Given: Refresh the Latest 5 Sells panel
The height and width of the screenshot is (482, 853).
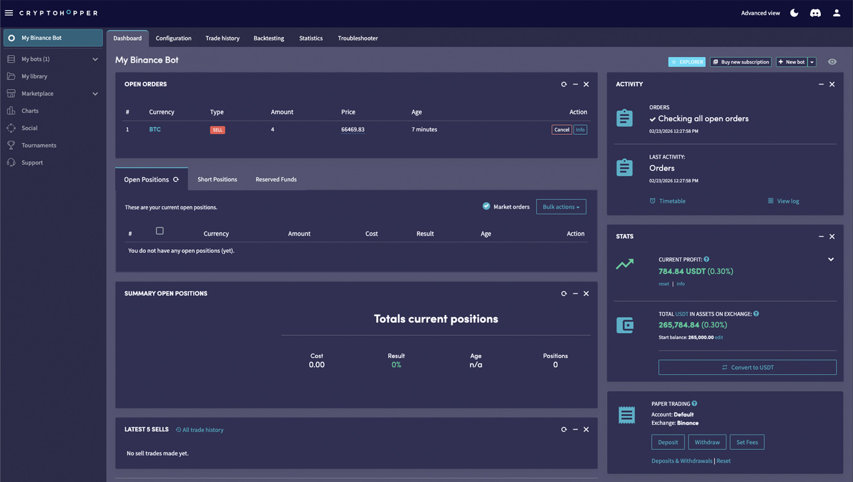Looking at the screenshot, I should pyautogui.click(x=564, y=429).
